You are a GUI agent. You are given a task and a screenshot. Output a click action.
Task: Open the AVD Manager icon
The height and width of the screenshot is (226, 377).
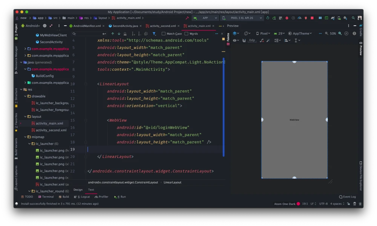(x=339, y=18)
